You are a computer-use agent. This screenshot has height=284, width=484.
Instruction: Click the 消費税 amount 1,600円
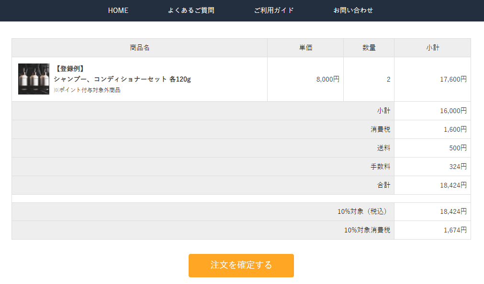[455, 129]
